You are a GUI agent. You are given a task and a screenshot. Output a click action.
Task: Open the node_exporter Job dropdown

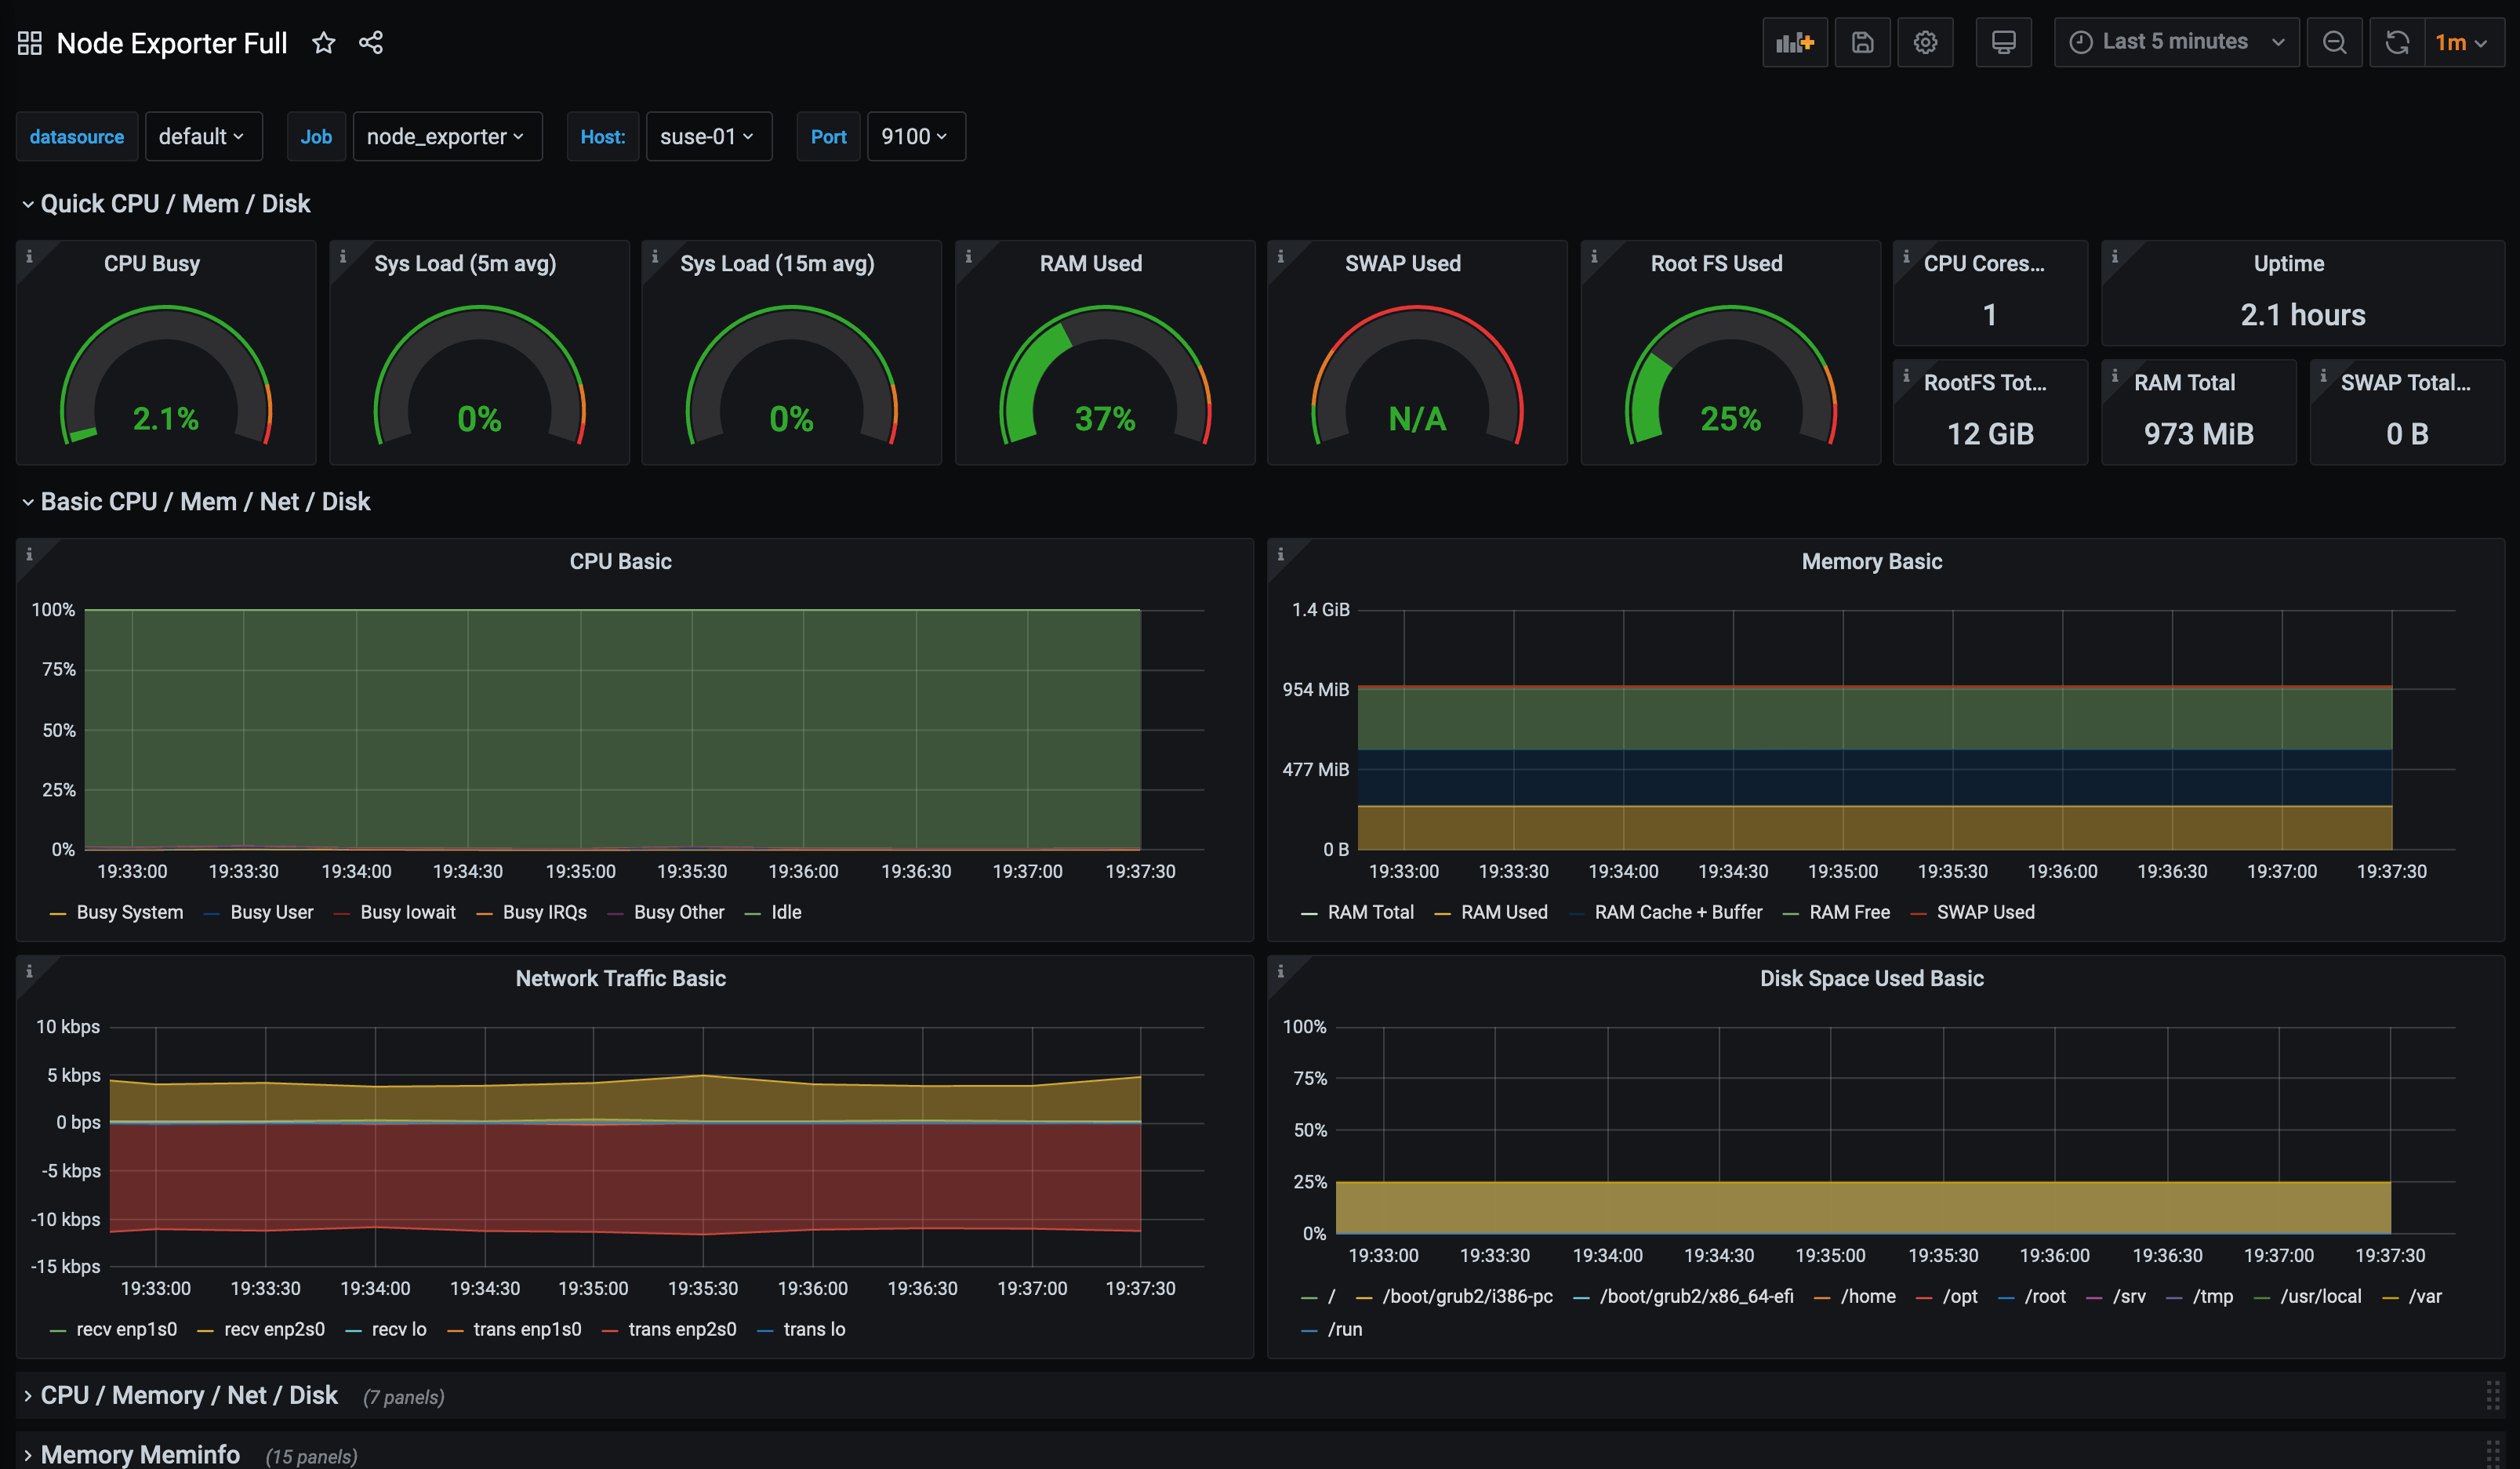pyautogui.click(x=447, y=136)
